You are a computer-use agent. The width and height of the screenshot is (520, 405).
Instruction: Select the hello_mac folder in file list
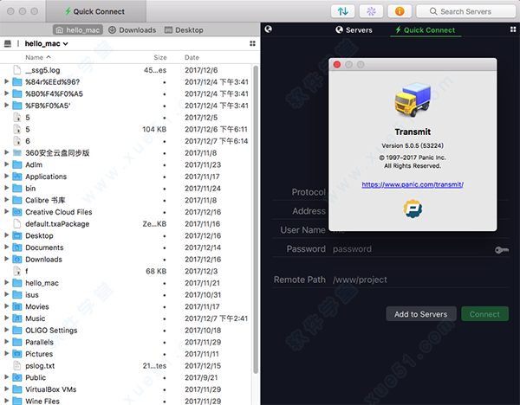[x=126, y=283]
